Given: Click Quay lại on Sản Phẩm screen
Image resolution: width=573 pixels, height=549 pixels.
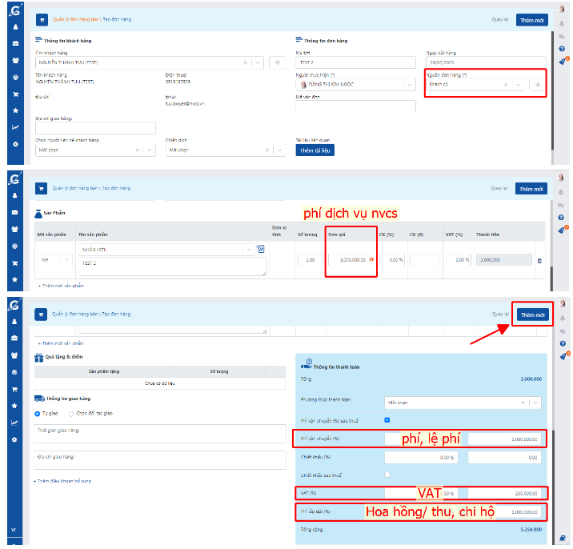Looking at the screenshot, I should point(499,188).
